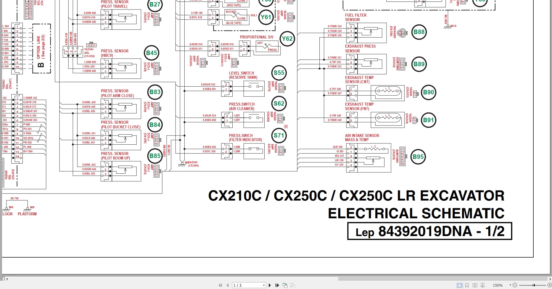552x289 pixels.
Task: Collapse the left panel chevron
Action: tap(7, 279)
